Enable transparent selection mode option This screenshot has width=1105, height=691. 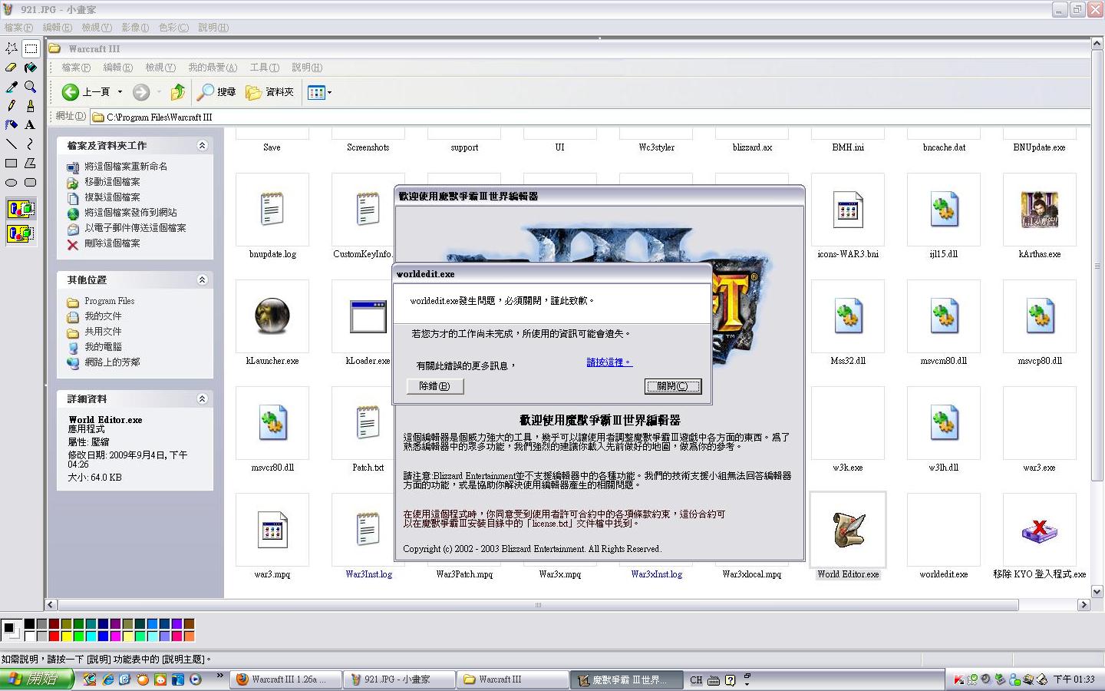tap(21, 233)
